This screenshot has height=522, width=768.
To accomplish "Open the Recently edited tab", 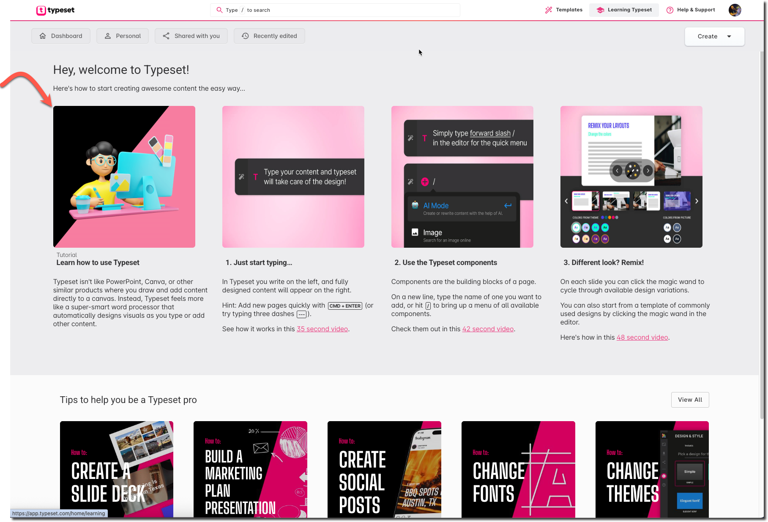I will point(269,36).
